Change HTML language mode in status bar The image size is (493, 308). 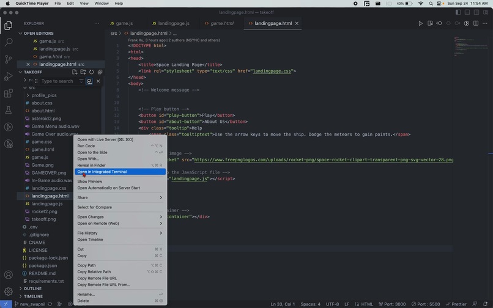367,304
